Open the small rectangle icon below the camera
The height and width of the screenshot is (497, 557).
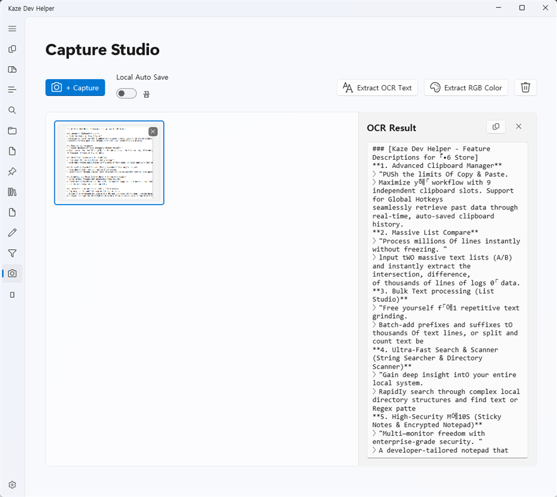[x=12, y=295]
